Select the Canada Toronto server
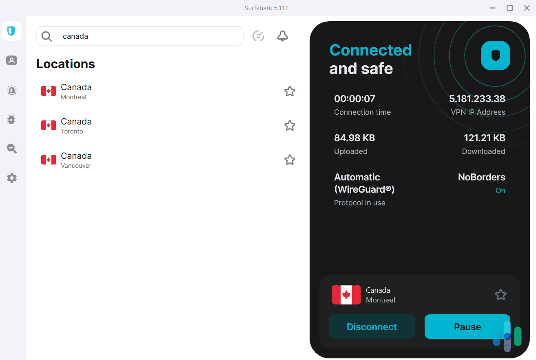536x360 pixels. pyautogui.click(x=122, y=125)
